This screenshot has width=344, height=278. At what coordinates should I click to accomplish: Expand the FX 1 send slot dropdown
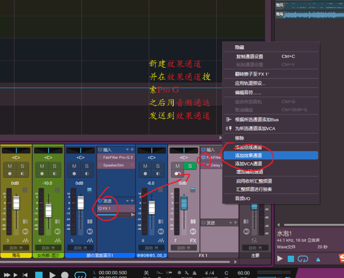[132, 209]
